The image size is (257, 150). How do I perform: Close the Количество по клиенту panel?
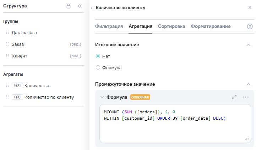coord(250,7)
